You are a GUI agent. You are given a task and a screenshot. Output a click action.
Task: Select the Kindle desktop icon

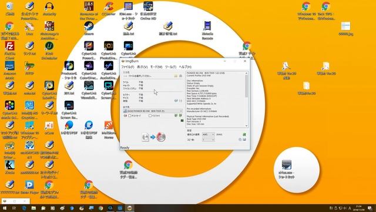[x=9, y=167]
